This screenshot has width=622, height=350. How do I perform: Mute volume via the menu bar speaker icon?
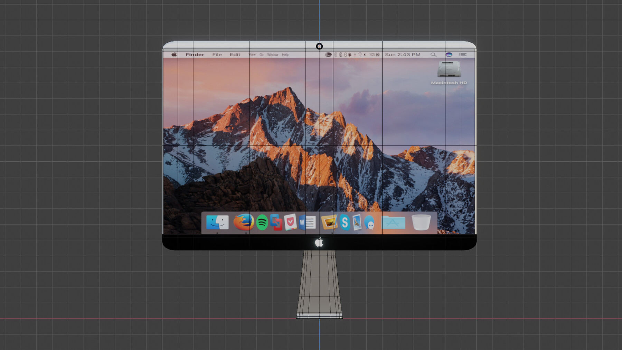[x=365, y=54]
